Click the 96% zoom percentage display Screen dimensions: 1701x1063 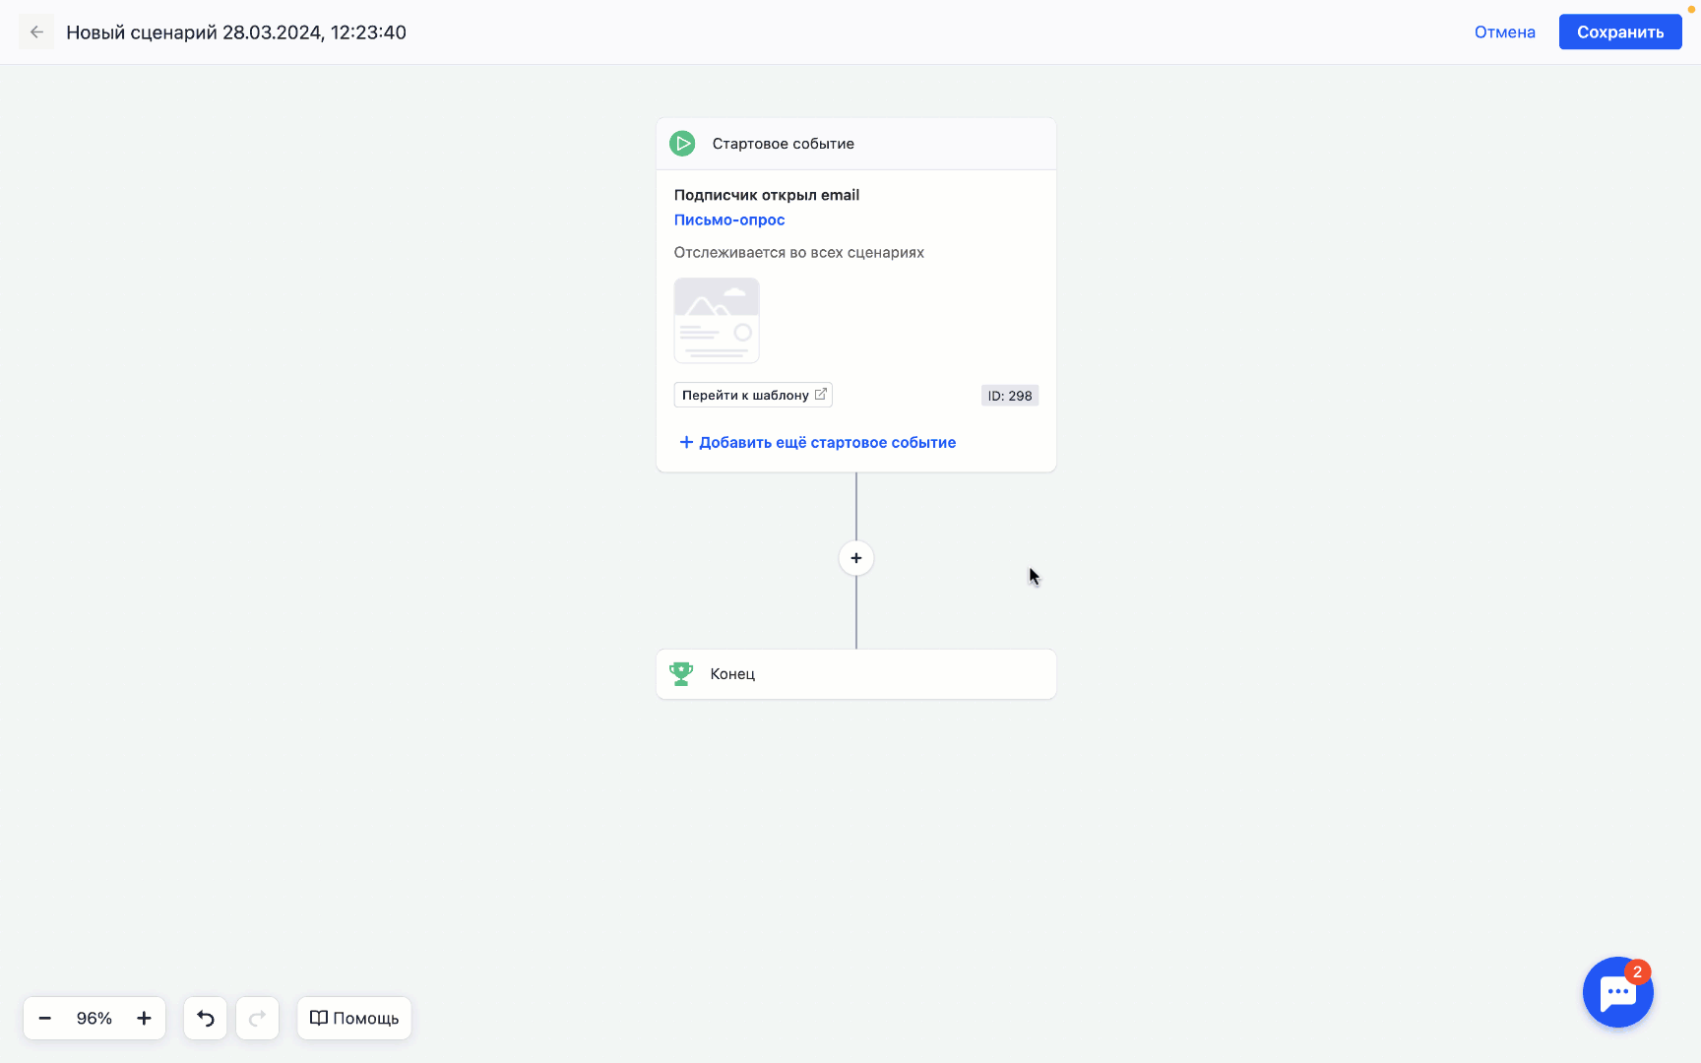click(94, 1018)
